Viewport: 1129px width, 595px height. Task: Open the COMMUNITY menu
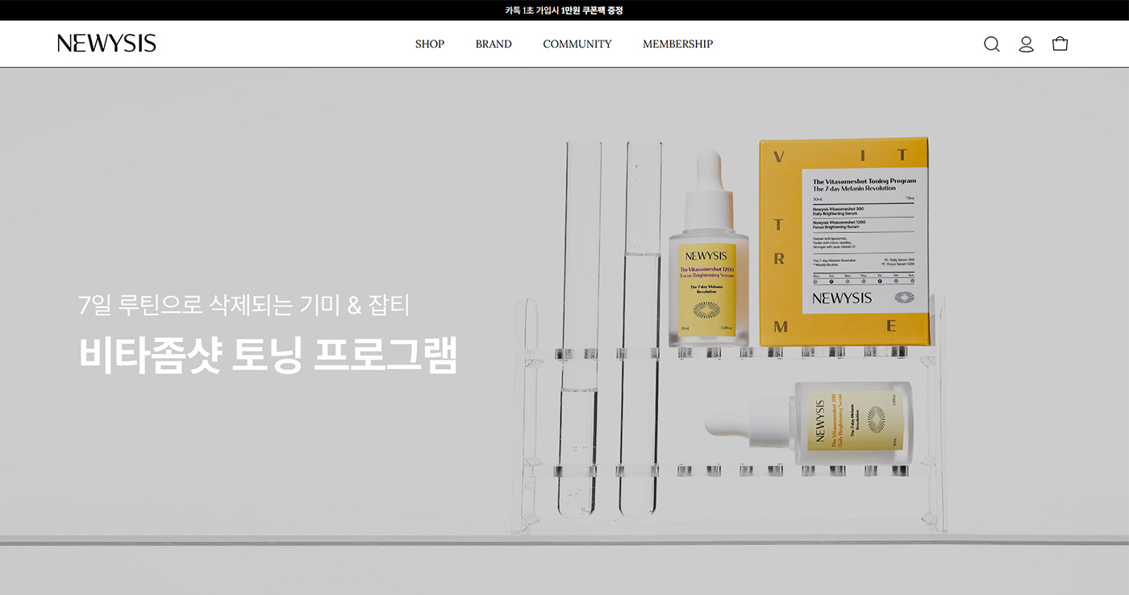pos(577,44)
